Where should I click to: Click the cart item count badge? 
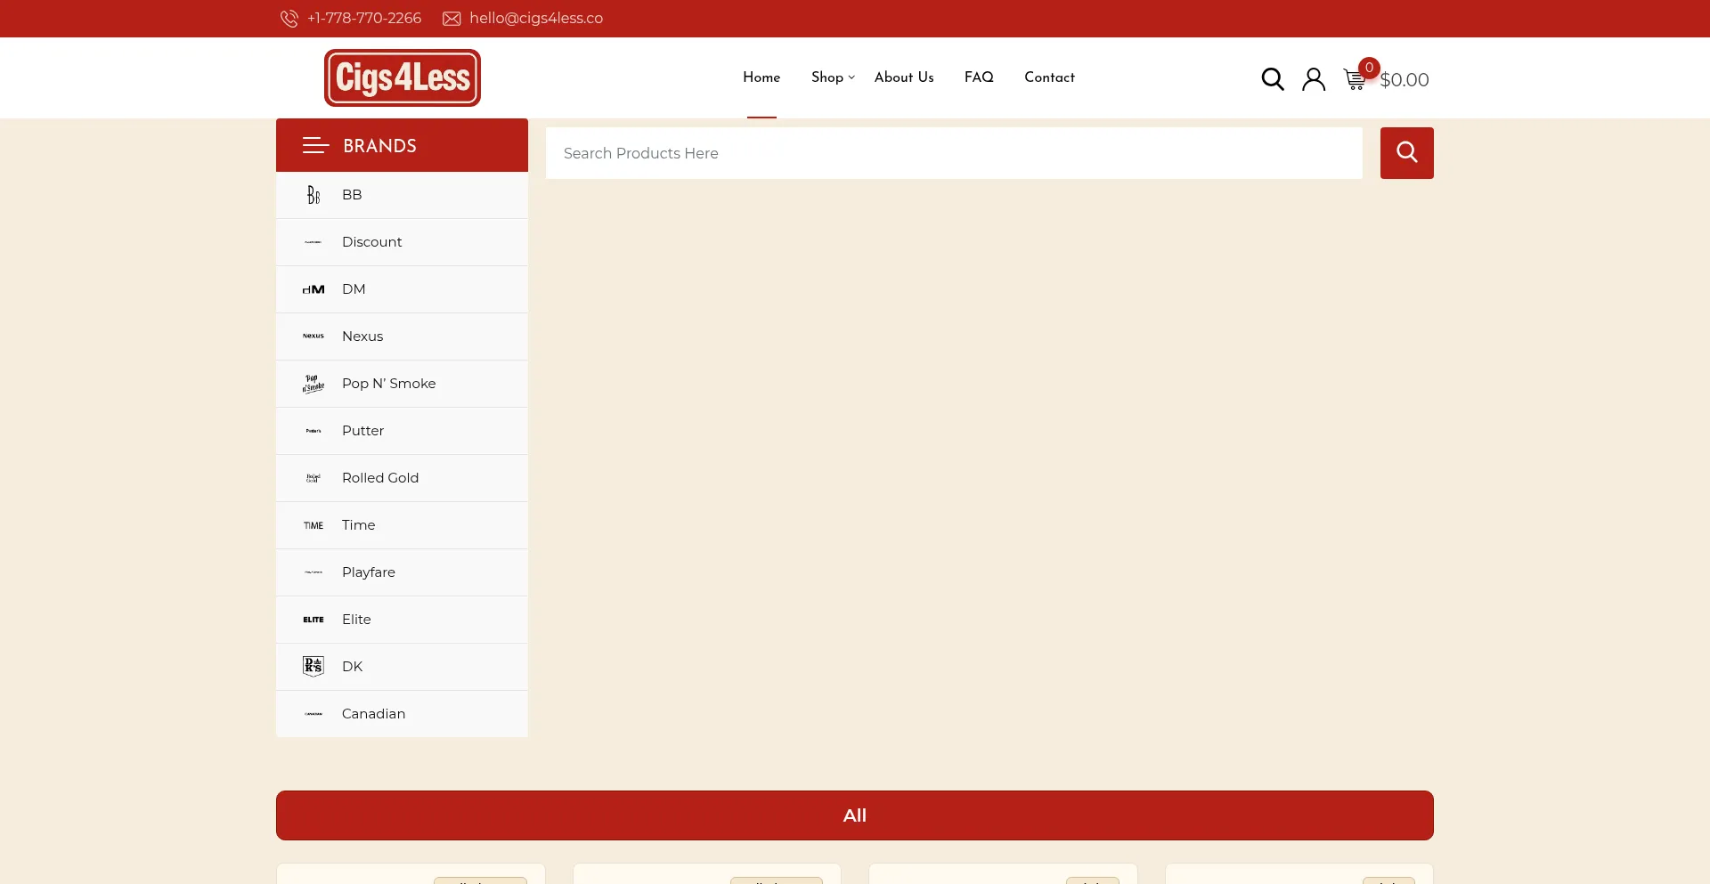pyautogui.click(x=1369, y=68)
